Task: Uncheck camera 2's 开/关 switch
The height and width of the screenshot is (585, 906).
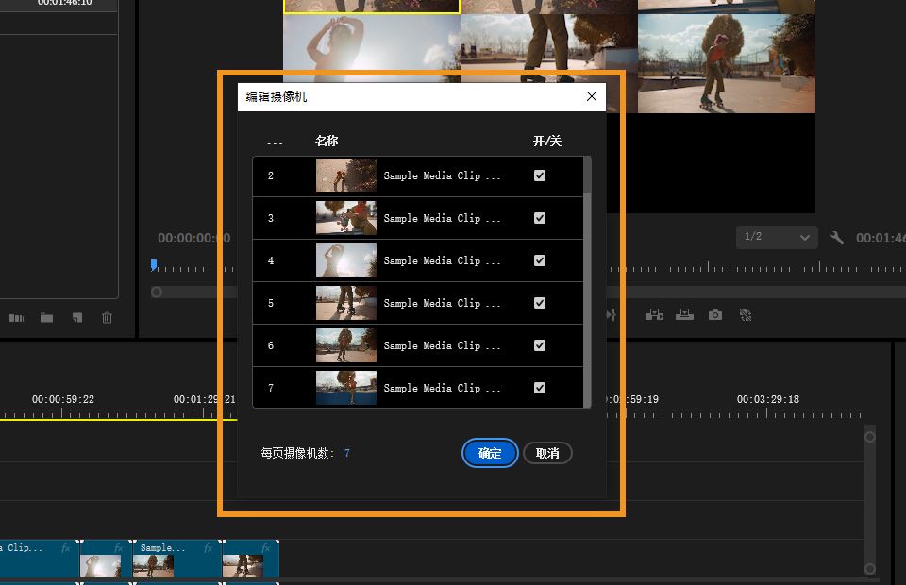Action: (539, 175)
